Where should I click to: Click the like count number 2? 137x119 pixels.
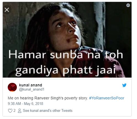14,110
